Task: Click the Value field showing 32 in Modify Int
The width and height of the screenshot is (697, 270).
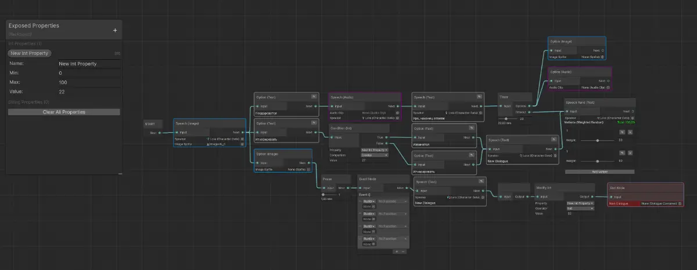Action: point(581,214)
